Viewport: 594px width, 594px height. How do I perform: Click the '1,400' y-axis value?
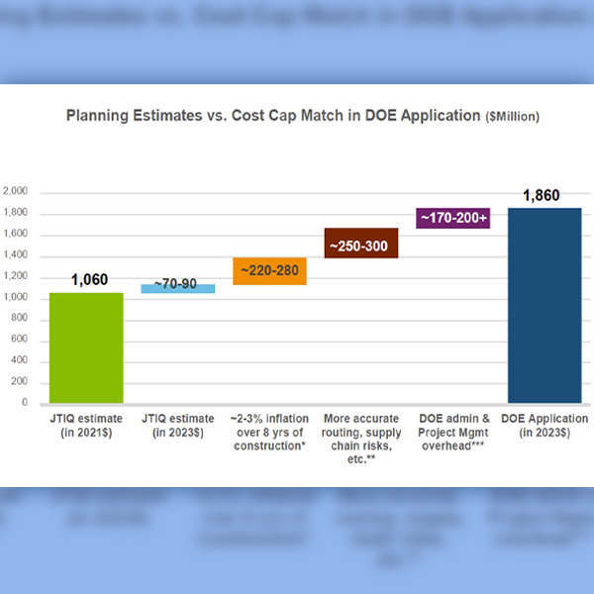tap(16, 255)
